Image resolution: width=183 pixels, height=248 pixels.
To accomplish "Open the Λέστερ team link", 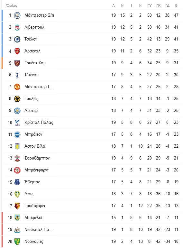I will tap(31, 111).
